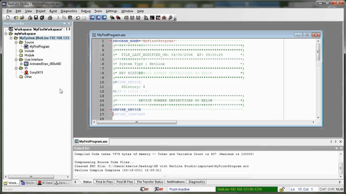Select the Include folder in the tree
Viewport: 346px width, 194px height.
pyautogui.click(x=29, y=51)
